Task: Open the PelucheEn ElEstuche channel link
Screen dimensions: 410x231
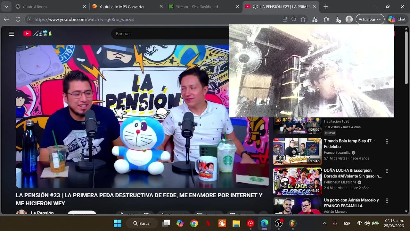Action: coord(340,182)
